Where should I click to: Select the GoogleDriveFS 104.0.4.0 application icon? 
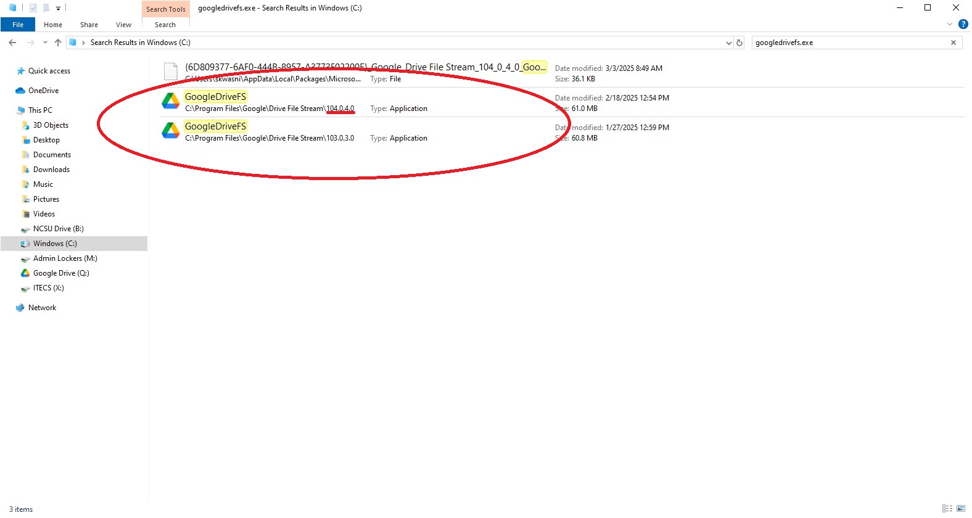tap(171, 101)
